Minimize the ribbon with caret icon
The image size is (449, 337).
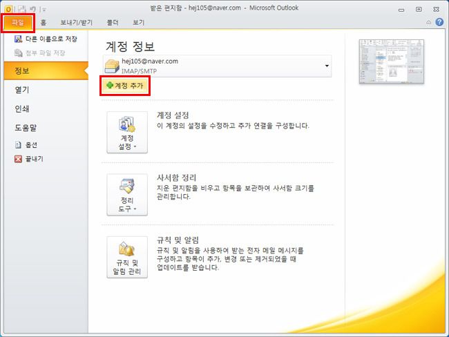(x=429, y=22)
